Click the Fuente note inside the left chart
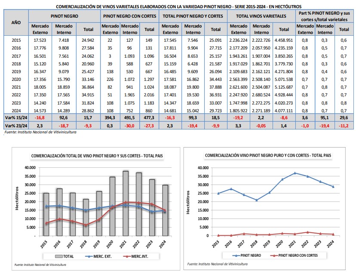Screen dimensions: 356x280 tap(40, 265)
